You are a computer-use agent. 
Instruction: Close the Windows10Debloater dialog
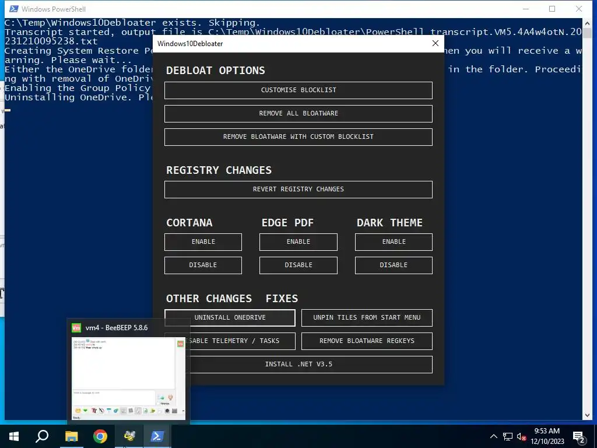click(x=436, y=43)
